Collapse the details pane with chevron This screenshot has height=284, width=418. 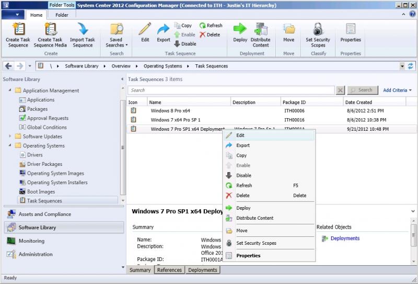413,211
